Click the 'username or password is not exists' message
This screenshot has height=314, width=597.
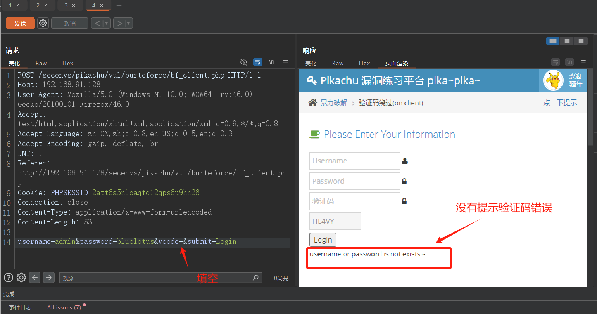coord(367,254)
